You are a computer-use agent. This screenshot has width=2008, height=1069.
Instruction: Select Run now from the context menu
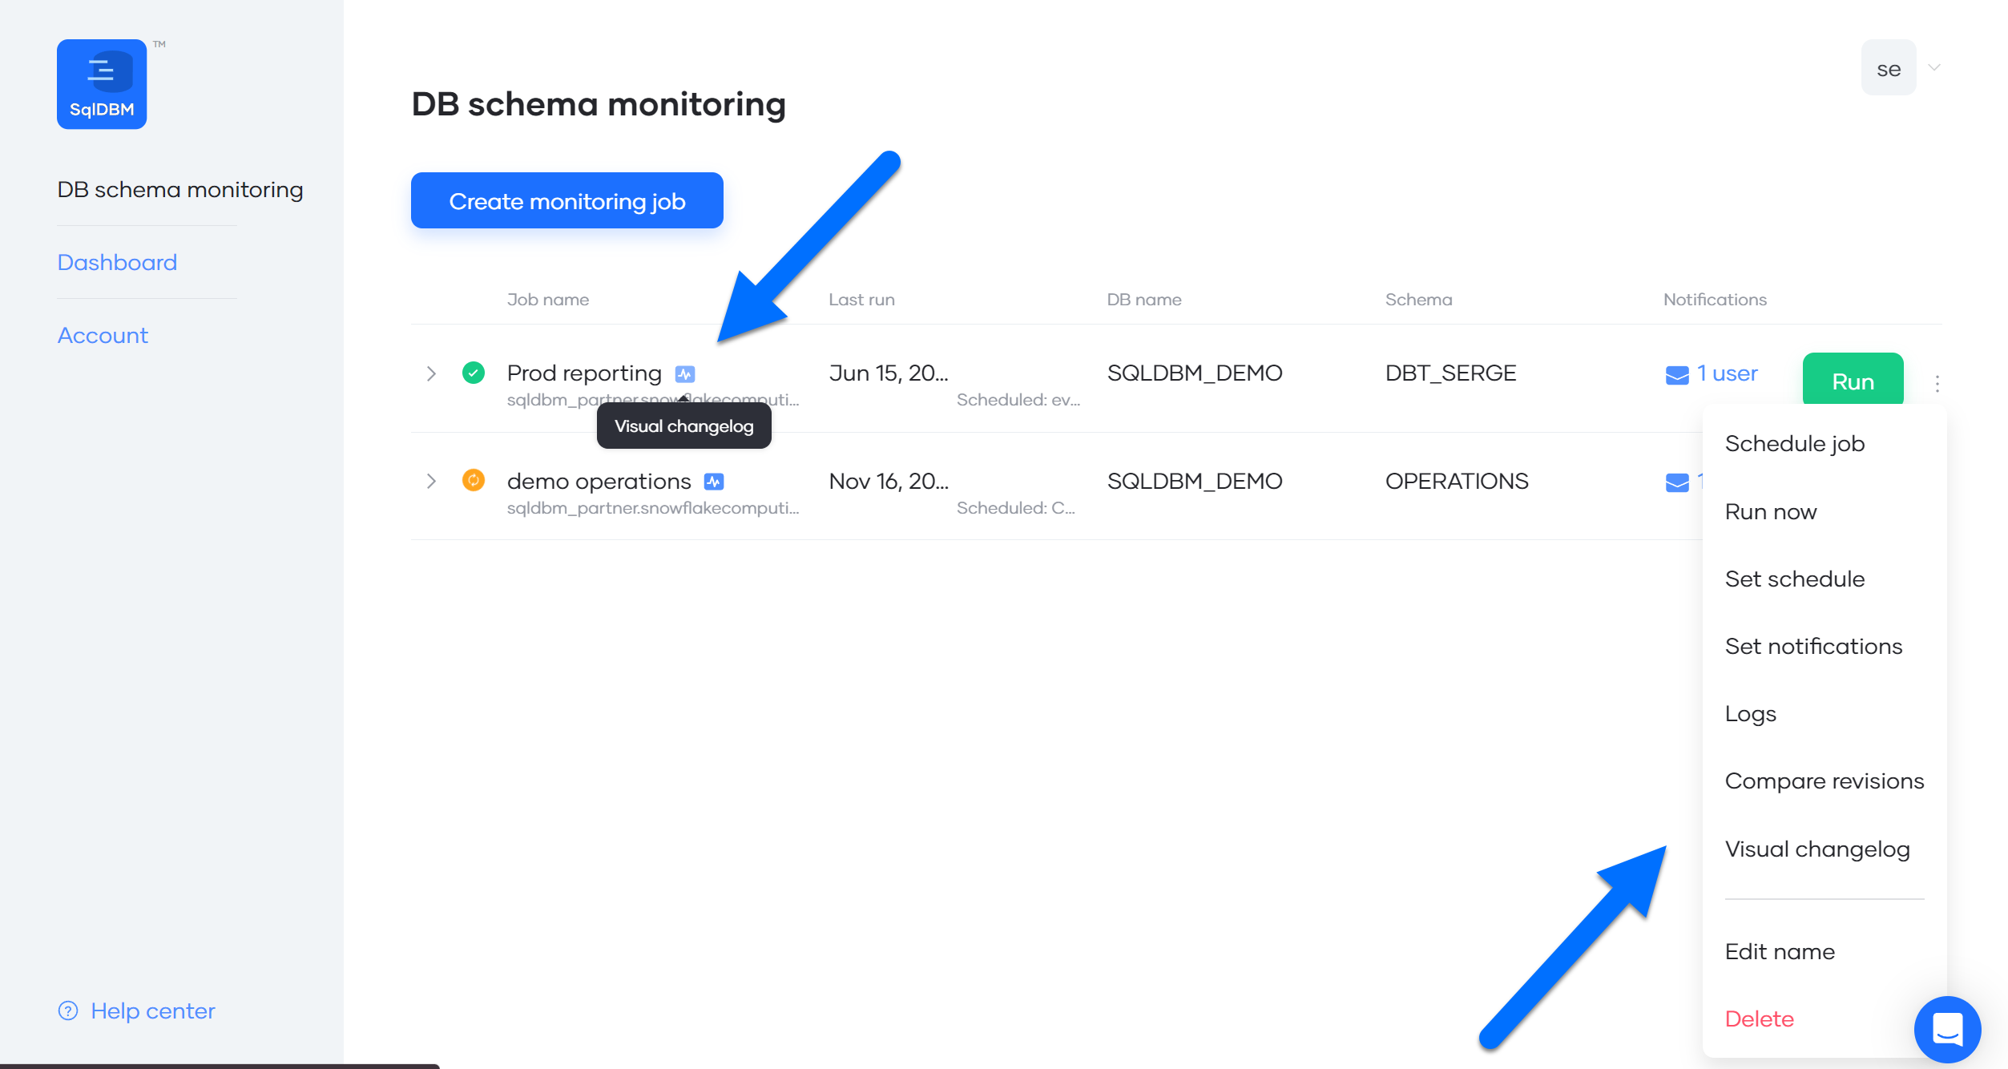[1771, 511]
